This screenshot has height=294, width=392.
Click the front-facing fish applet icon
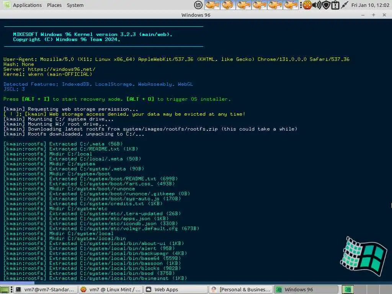click(x=228, y=5)
